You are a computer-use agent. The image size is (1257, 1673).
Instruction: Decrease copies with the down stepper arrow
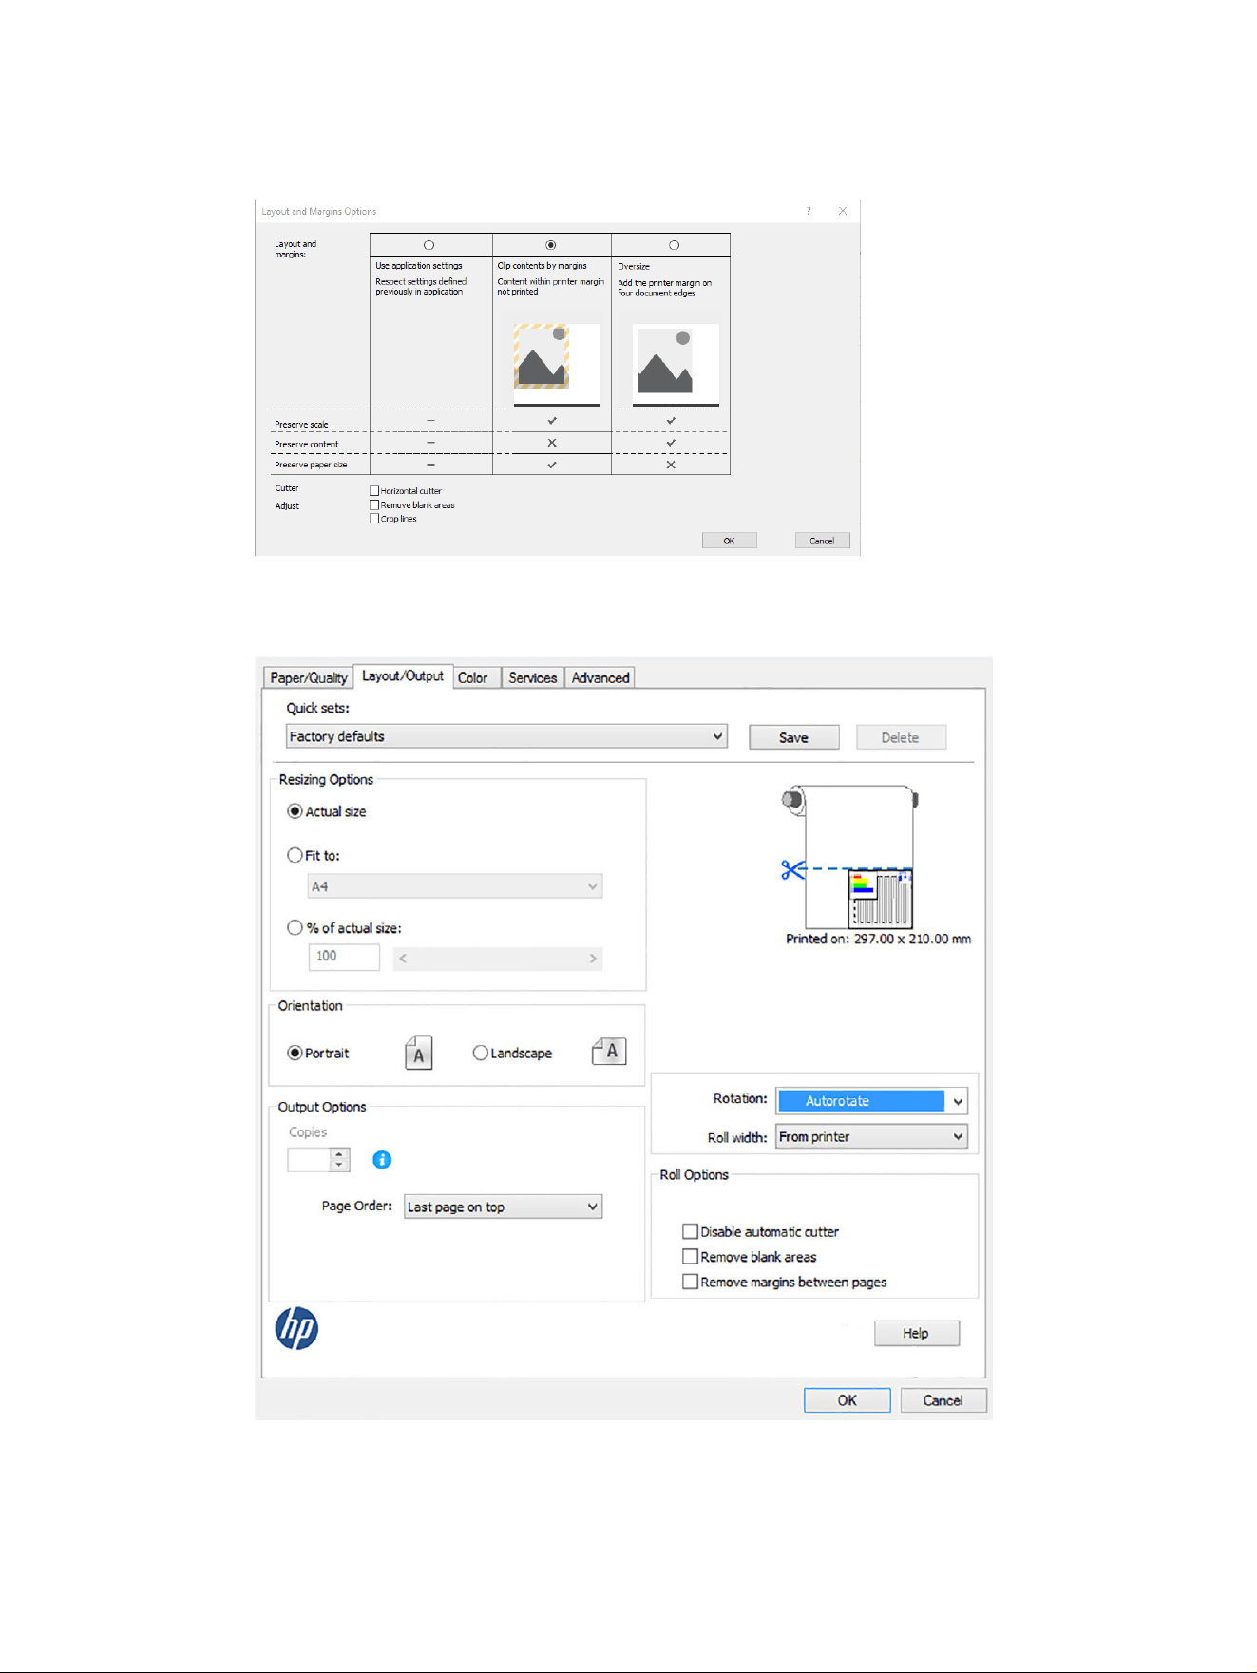pos(339,1166)
